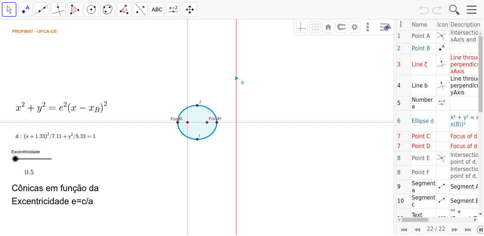
Task: Select Point A row in protocol
Action: [x=437, y=36]
